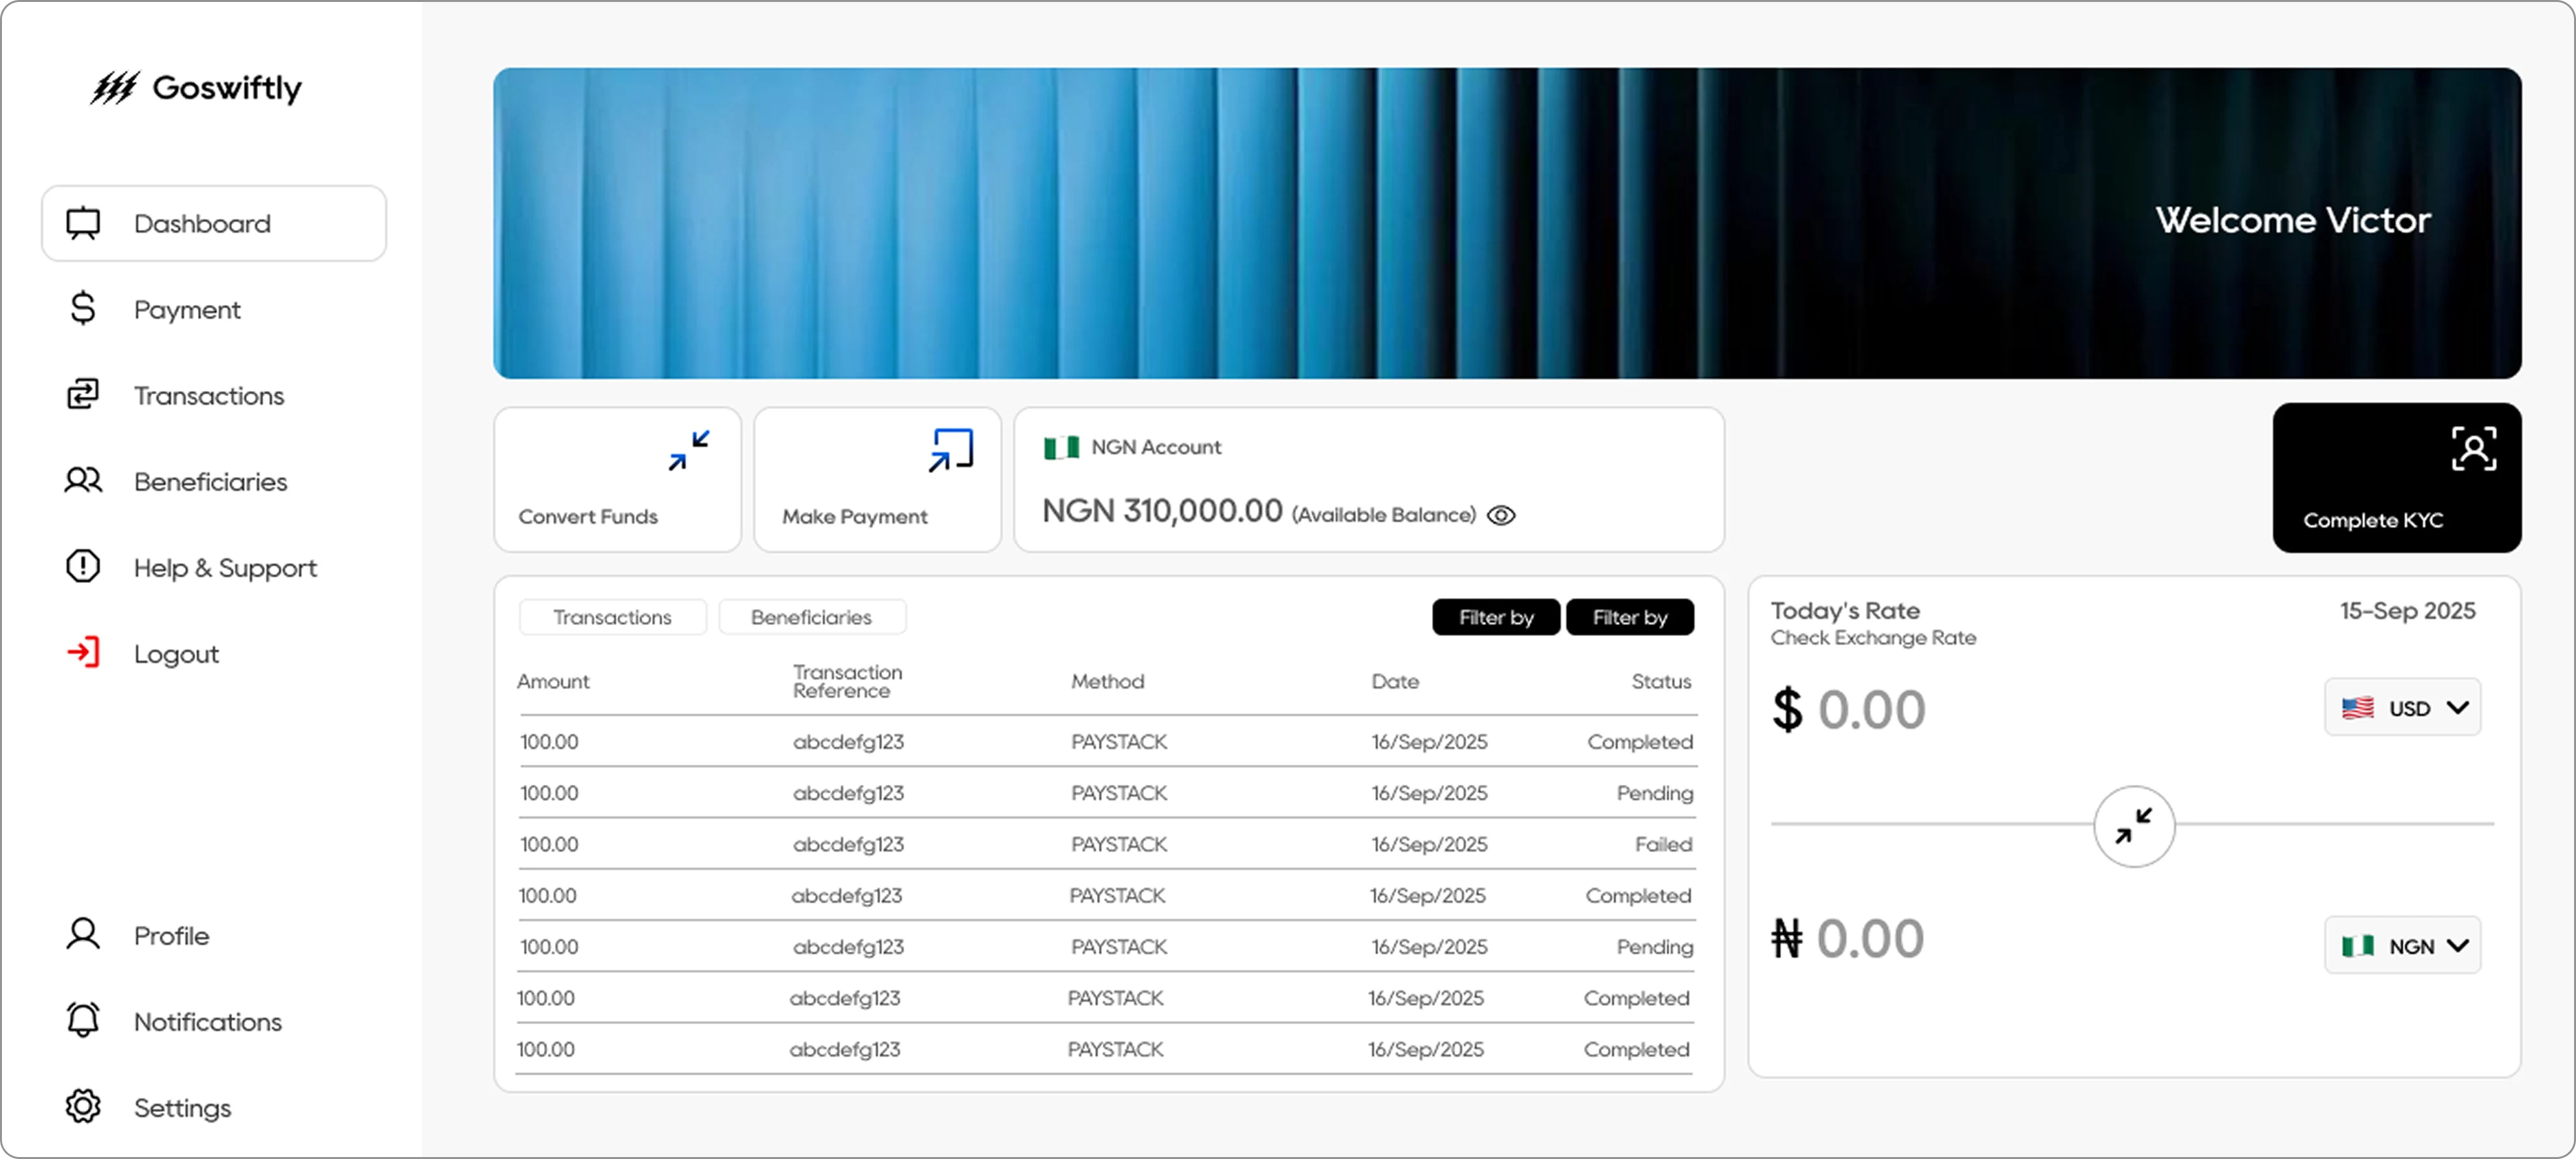Hide the NGN available balance
Viewport: 2576px width, 1159px height.
pos(1502,515)
